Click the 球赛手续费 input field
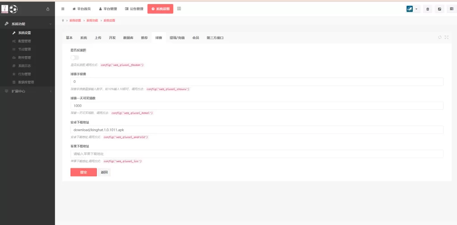Viewport: 457px width, 225px height. coord(257,82)
